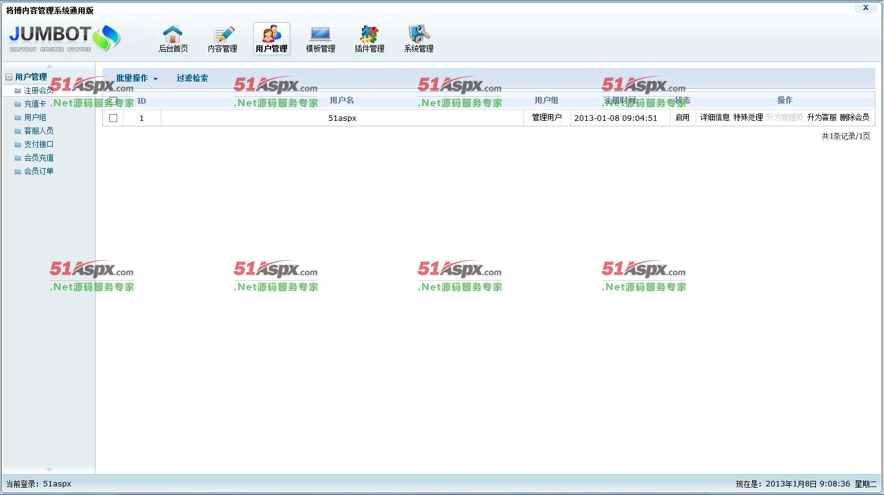
Task: Click the current date-time in the status bar
Action: (806, 484)
